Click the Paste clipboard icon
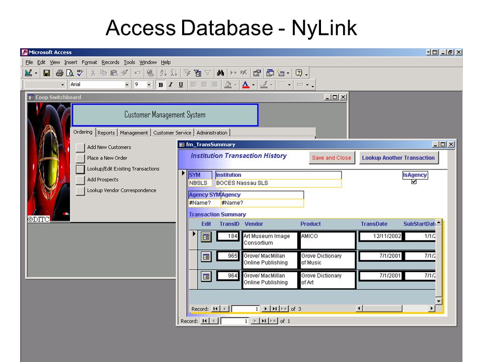Screen dimensions: 483x362 114,73
